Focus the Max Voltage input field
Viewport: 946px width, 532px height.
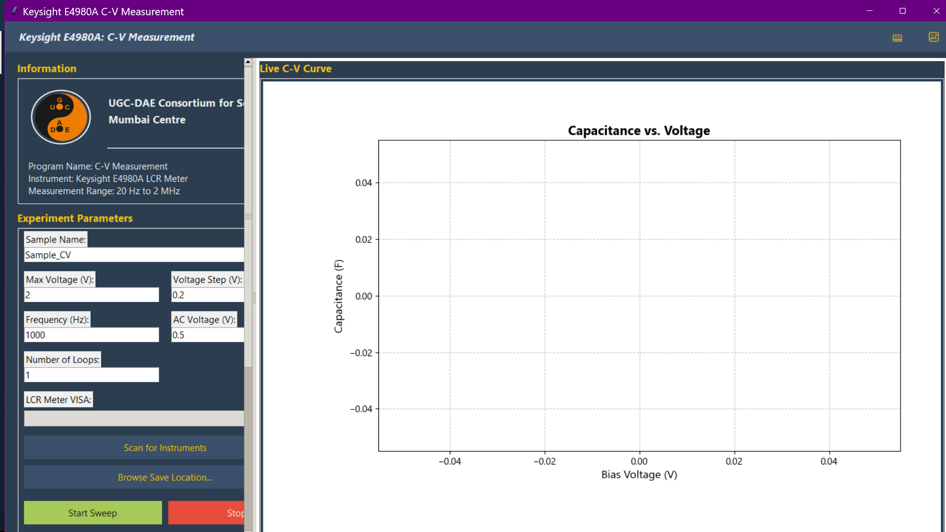(92, 295)
